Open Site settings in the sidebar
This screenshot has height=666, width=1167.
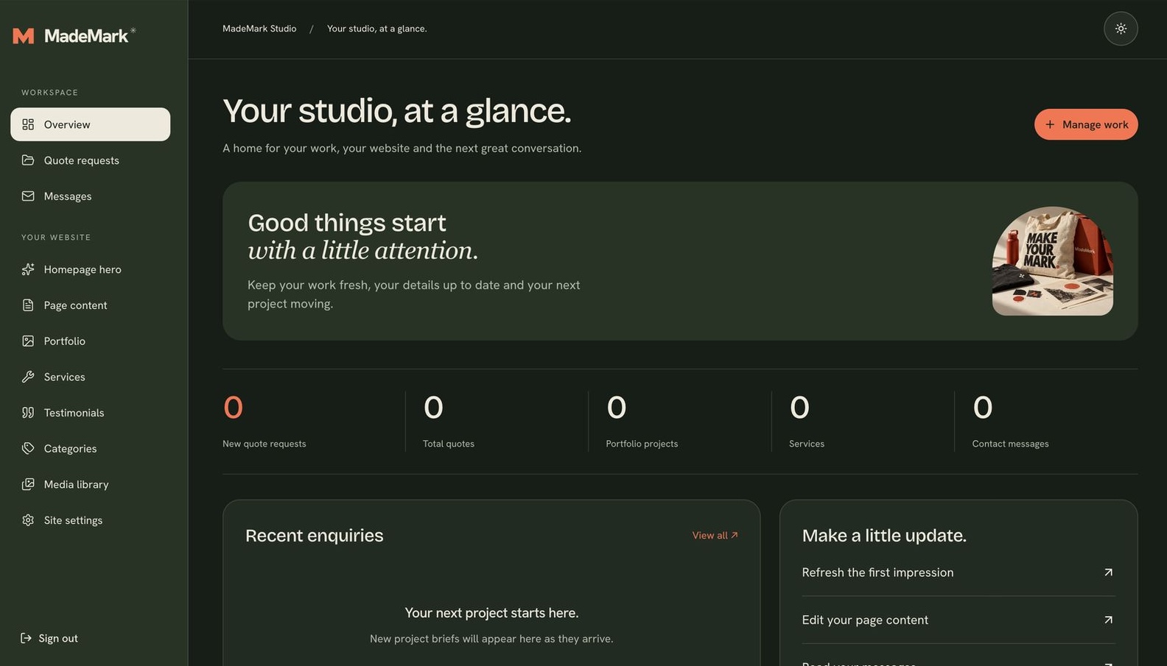(x=91, y=520)
